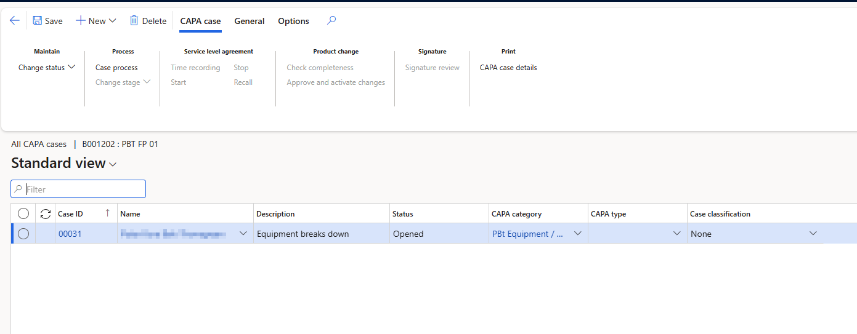Switch to the CAPA case tab
The image size is (857, 334).
point(200,21)
